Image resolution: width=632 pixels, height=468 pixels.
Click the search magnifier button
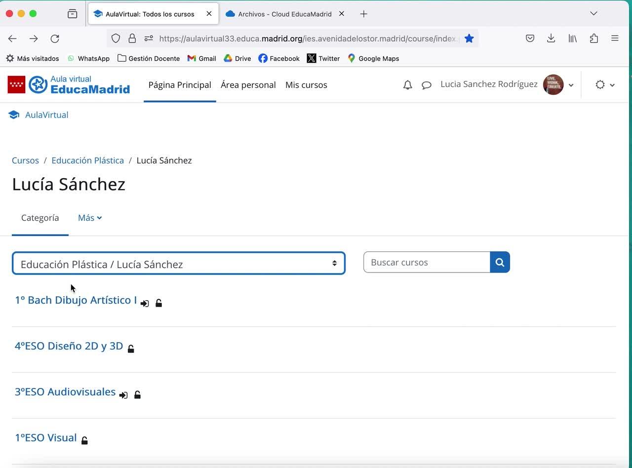pos(500,262)
